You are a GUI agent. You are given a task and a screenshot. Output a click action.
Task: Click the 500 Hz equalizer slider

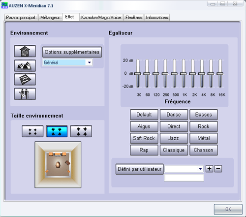[x=174, y=74]
